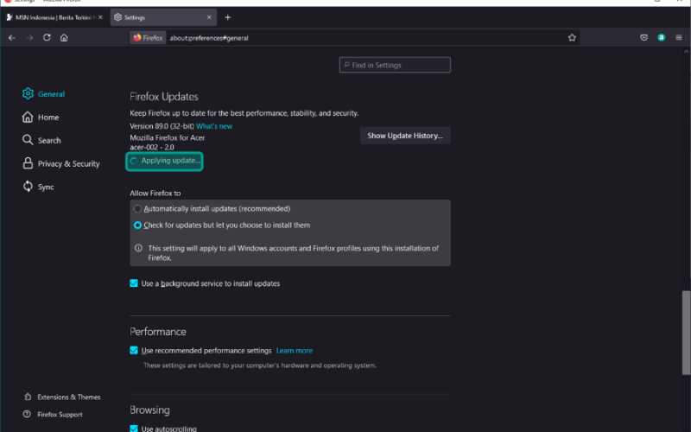Click the Version 89.0 (32-bit) text

(x=162, y=126)
